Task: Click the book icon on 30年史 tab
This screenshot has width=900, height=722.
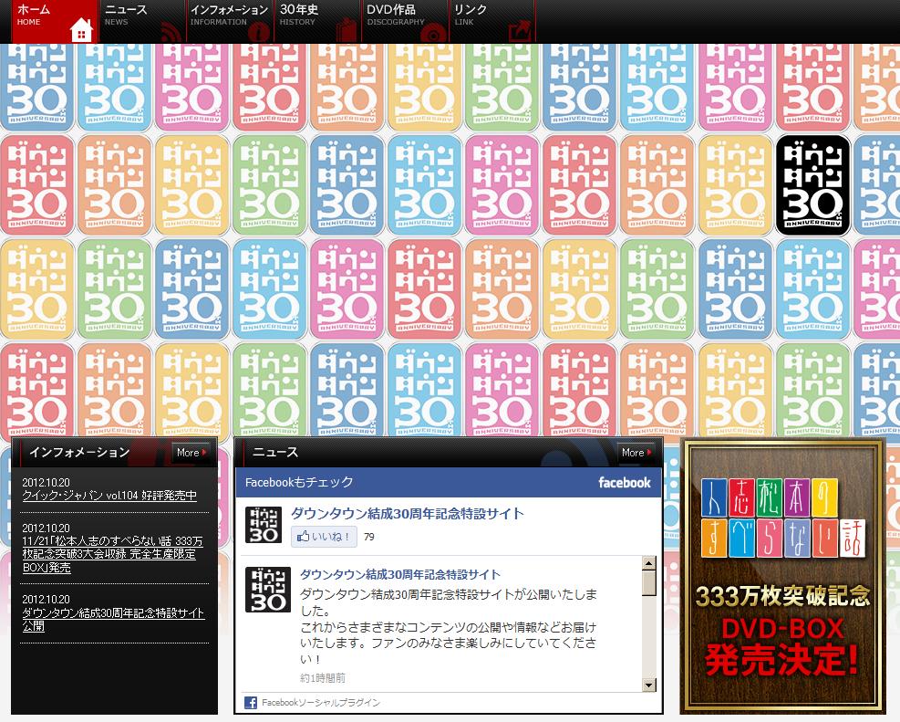Action: tap(347, 31)
